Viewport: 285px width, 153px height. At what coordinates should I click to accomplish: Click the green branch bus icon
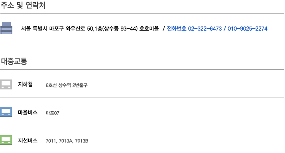[6, 140]
